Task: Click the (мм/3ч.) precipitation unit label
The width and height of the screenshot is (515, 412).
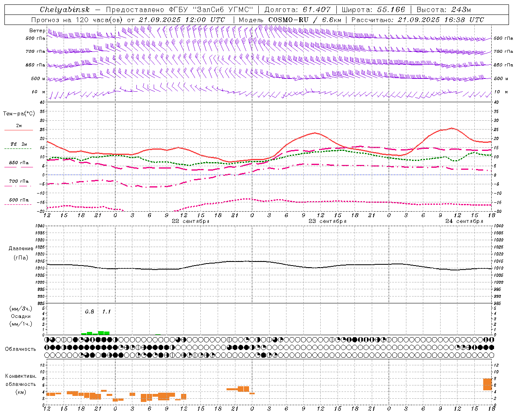Action: click(21, 309)
